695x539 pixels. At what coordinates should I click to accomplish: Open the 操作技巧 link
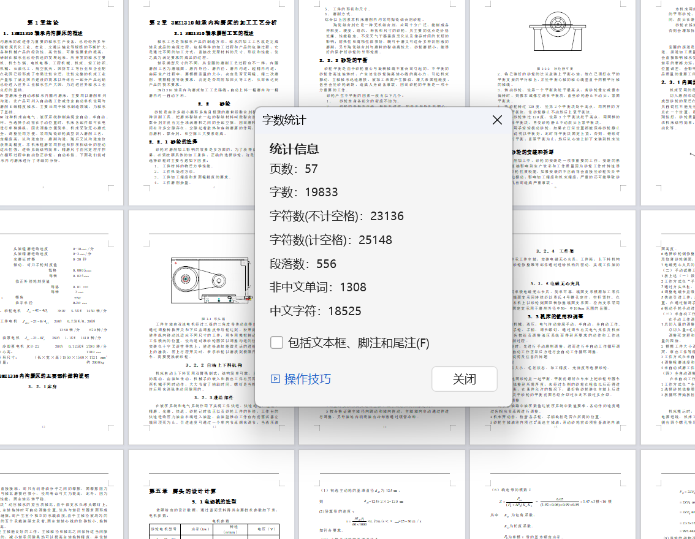tap(307, 379)
